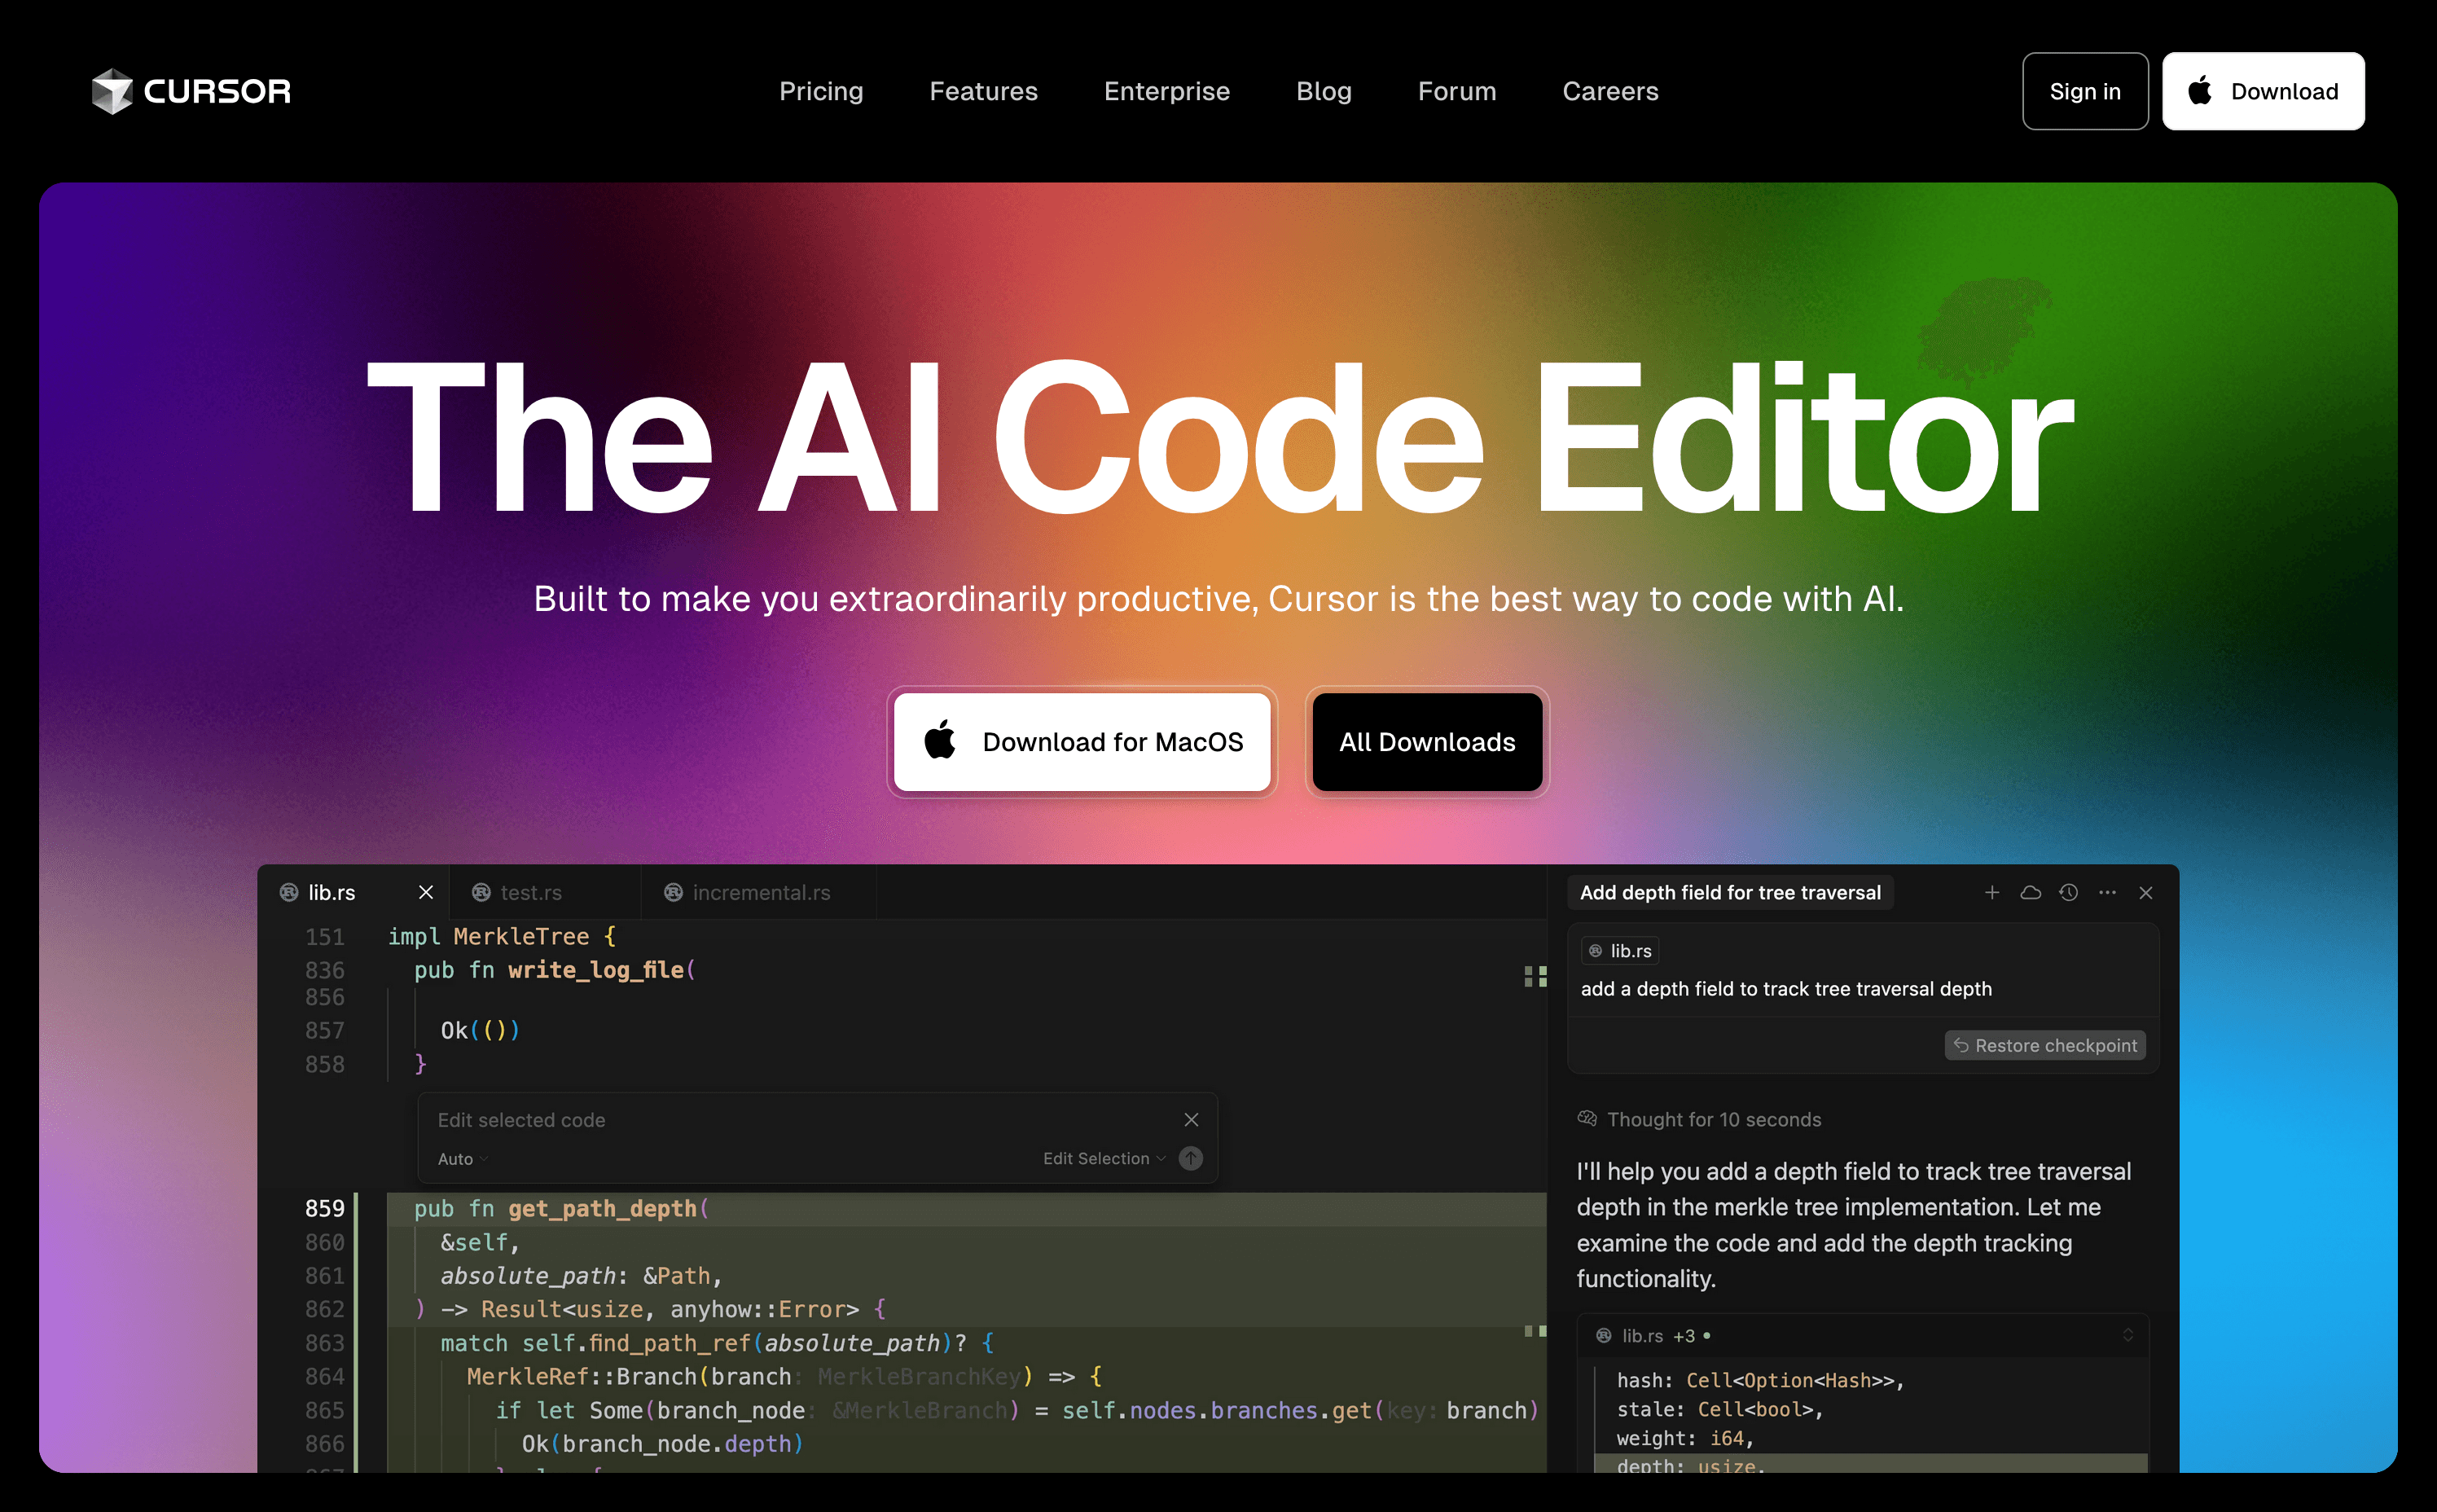Click Download for MacOS button
This screenshot has height=1512, width=2437.
(x=1082, y=742)
